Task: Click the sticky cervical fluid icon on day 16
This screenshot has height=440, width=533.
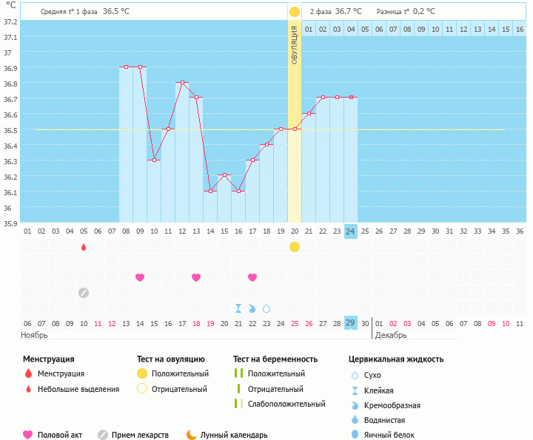Action: pos(238,308)
